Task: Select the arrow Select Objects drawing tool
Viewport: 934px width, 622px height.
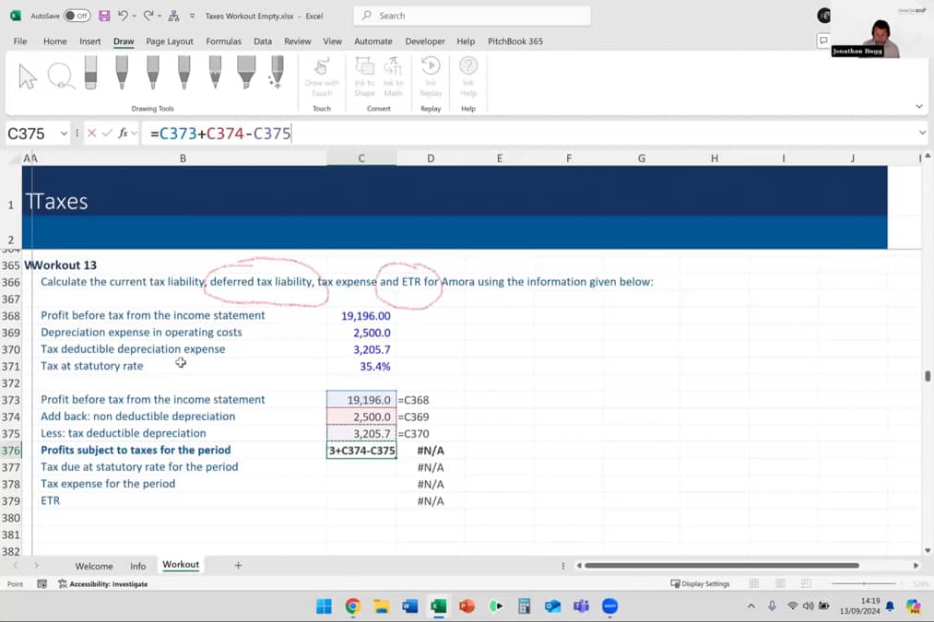Action: (28, 76)
